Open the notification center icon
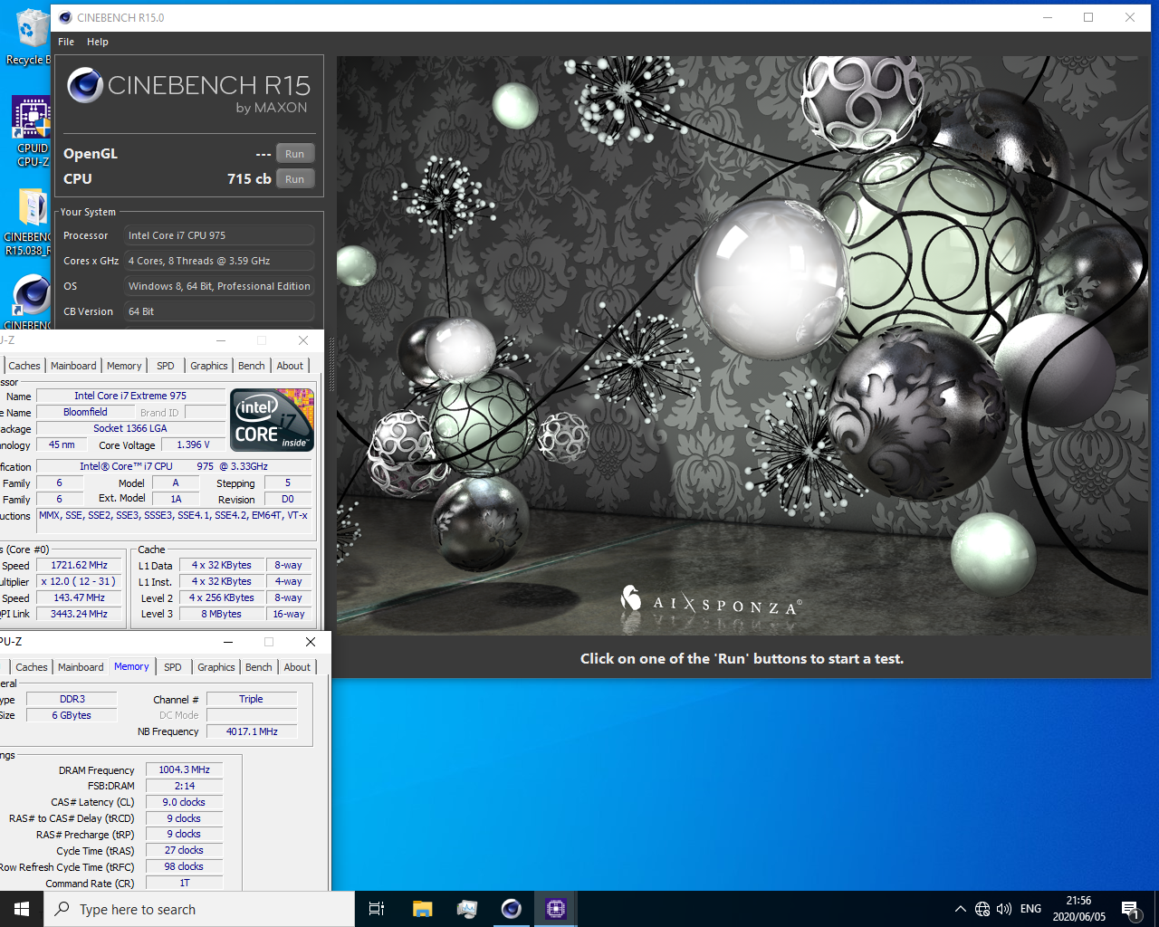The width and height of the screenshot is (1159, 927). click(1130, 909)
